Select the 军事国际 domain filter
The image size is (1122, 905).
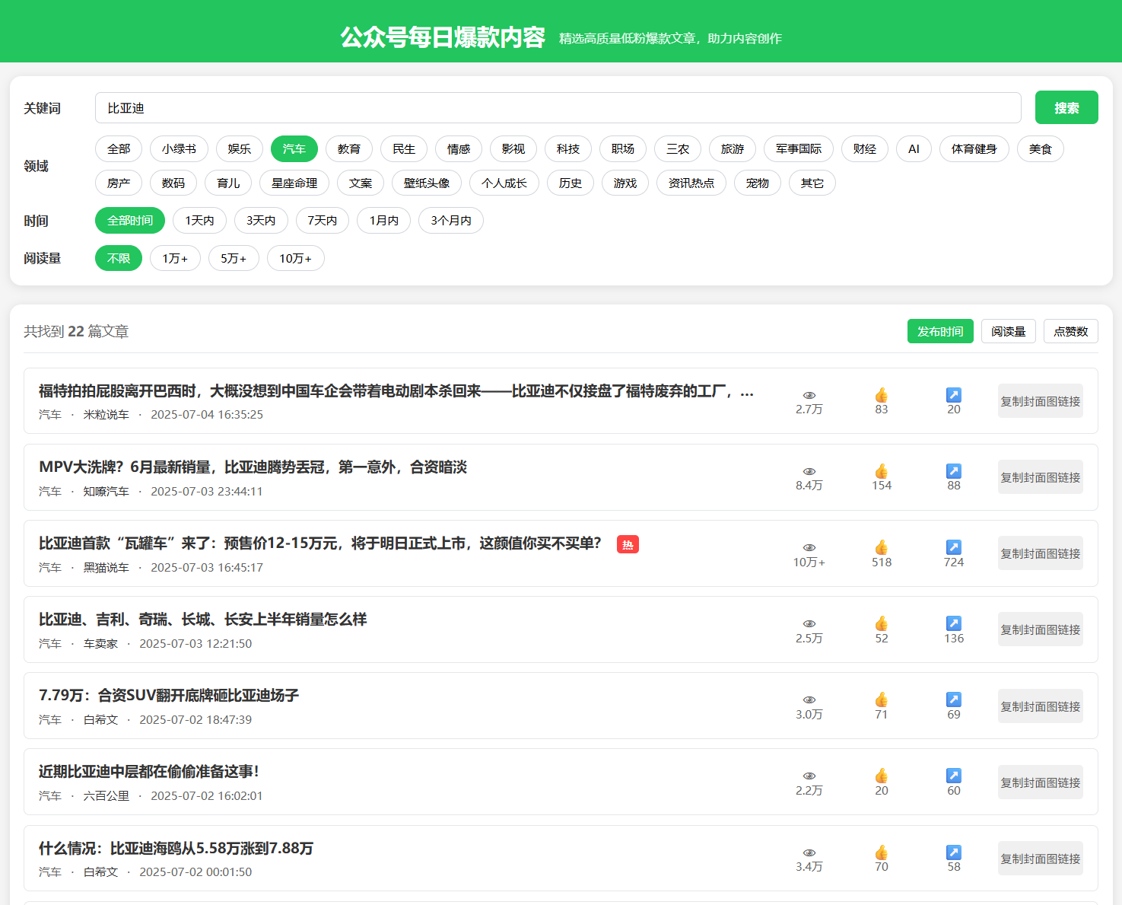(x=799, y=149)
